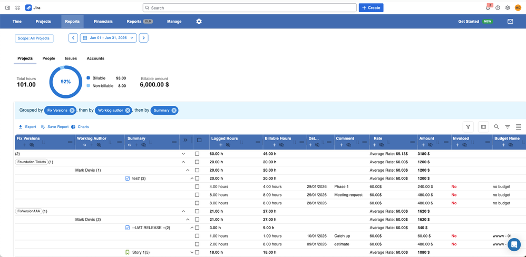Screen dimensions: 526x257
Task: Switch to the Issues tab
Action: point(71,58)
